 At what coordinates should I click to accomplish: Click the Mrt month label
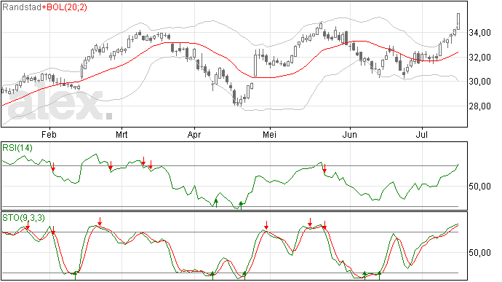coord(121,134)
